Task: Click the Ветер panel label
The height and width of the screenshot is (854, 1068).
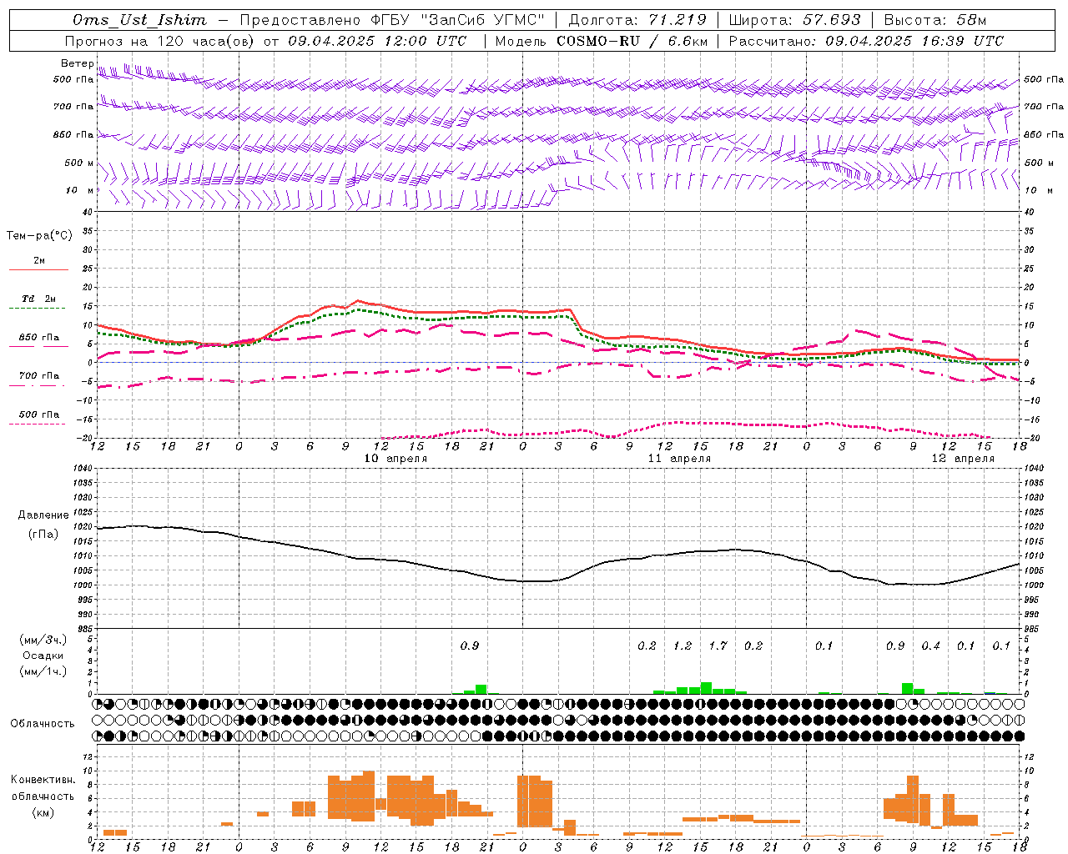Action: (x=77, y=63)
